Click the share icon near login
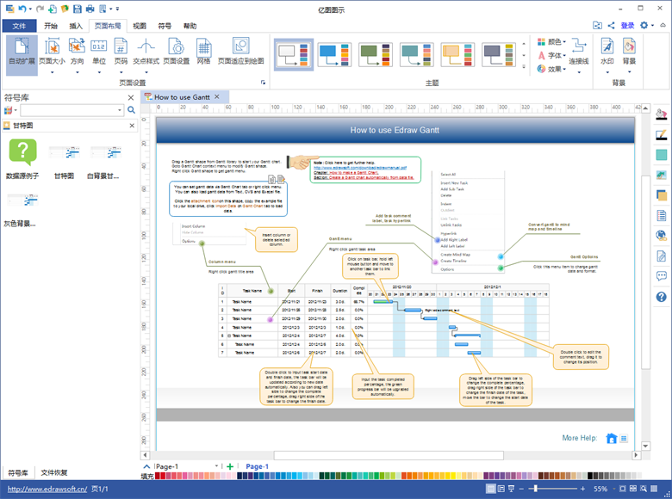This screenshot has width=672, height=499. 611,26
